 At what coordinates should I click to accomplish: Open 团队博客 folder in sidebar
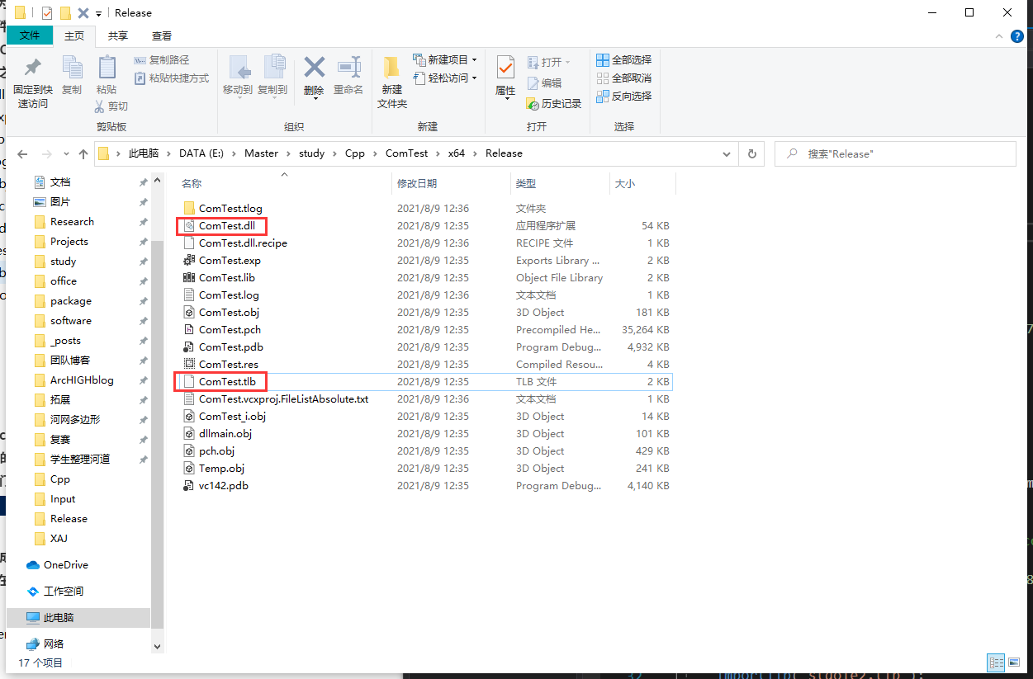(70, 361)
